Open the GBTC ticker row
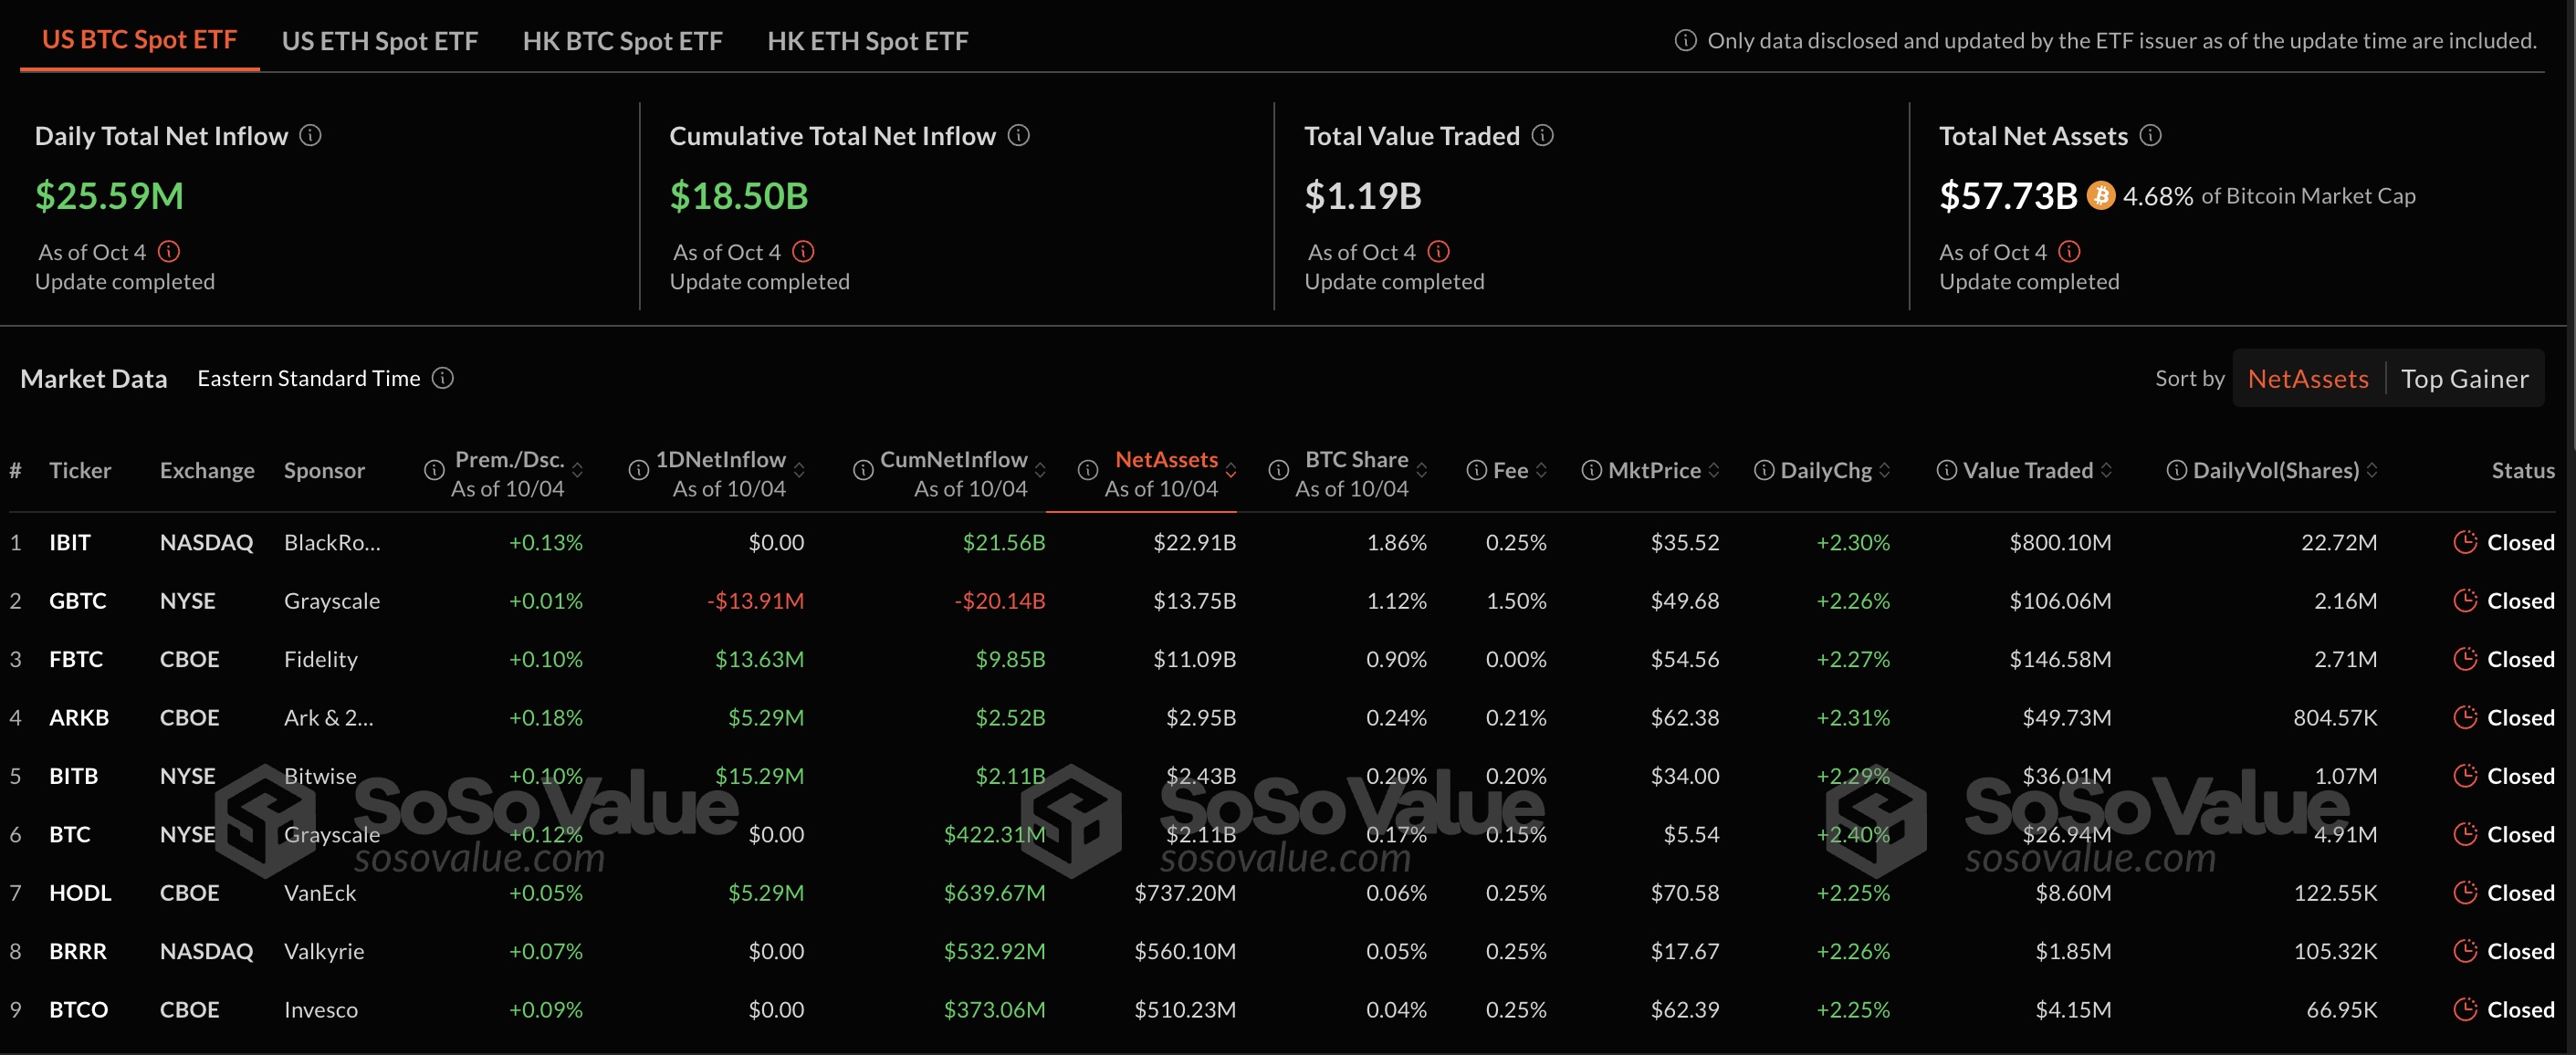Image resolution: width=2576 pixels, height=1055 pixels. point(1282,601)
